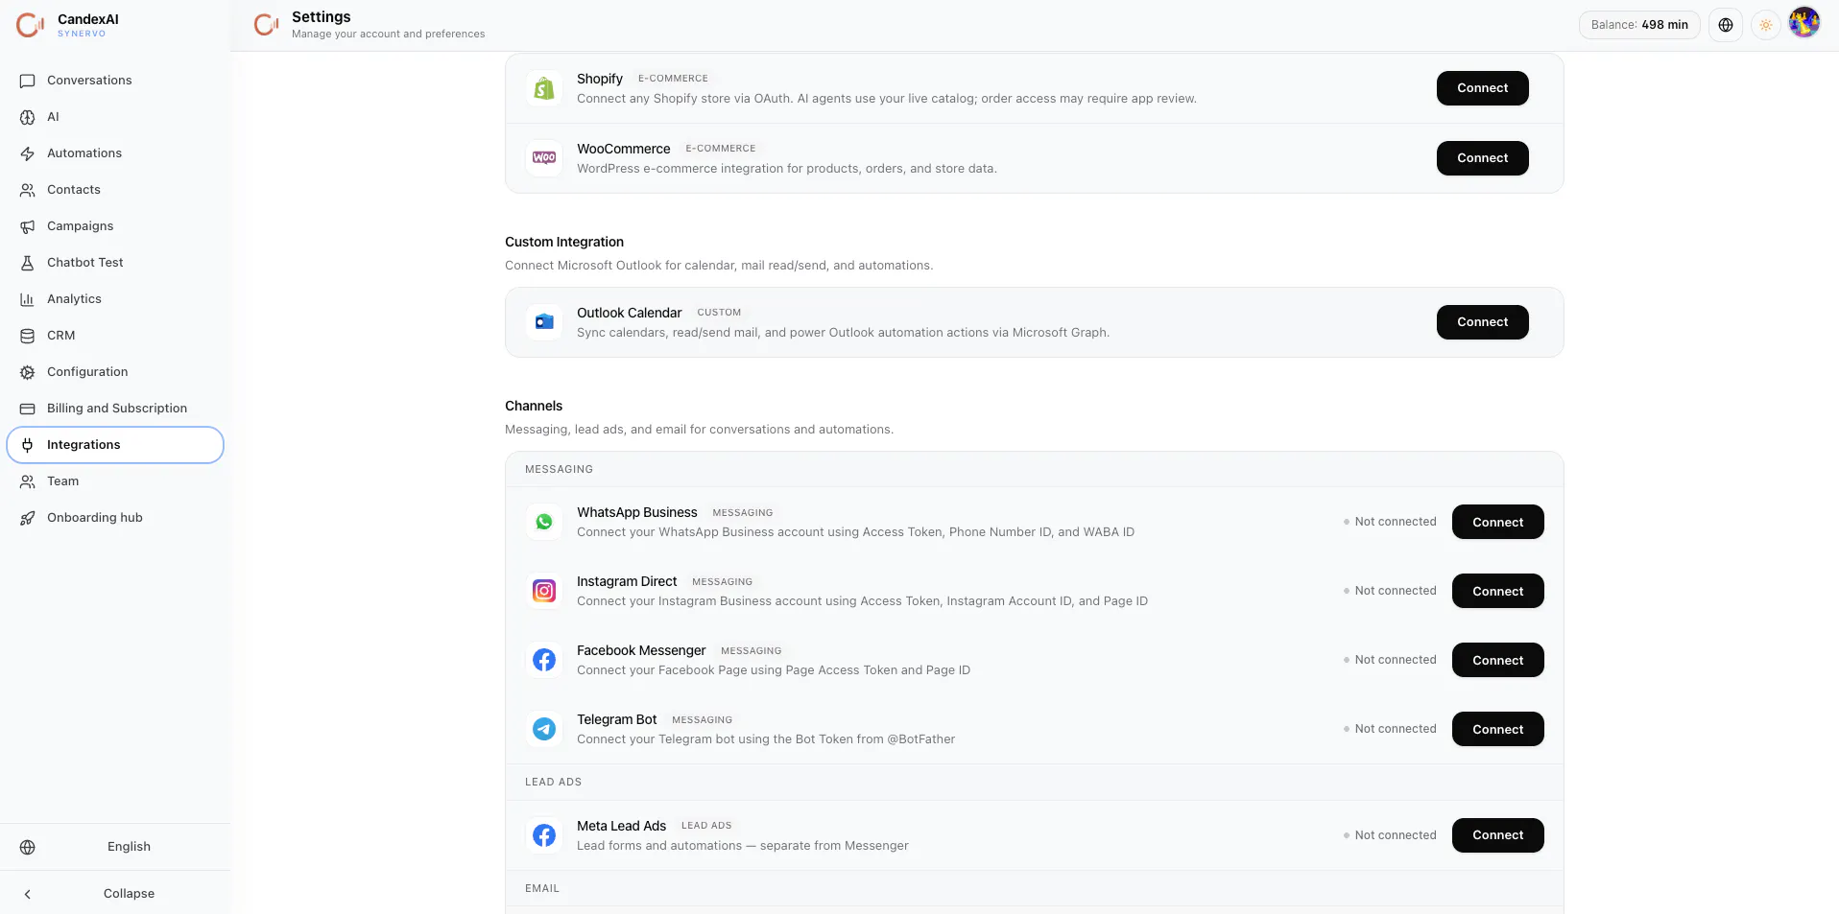
Task: Connect Outlook Calendar
Action: pyautogui.click(x=1482, y=322)
